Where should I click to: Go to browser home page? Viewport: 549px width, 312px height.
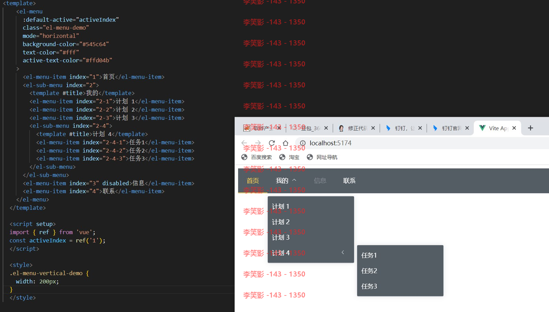click(285, 143)
